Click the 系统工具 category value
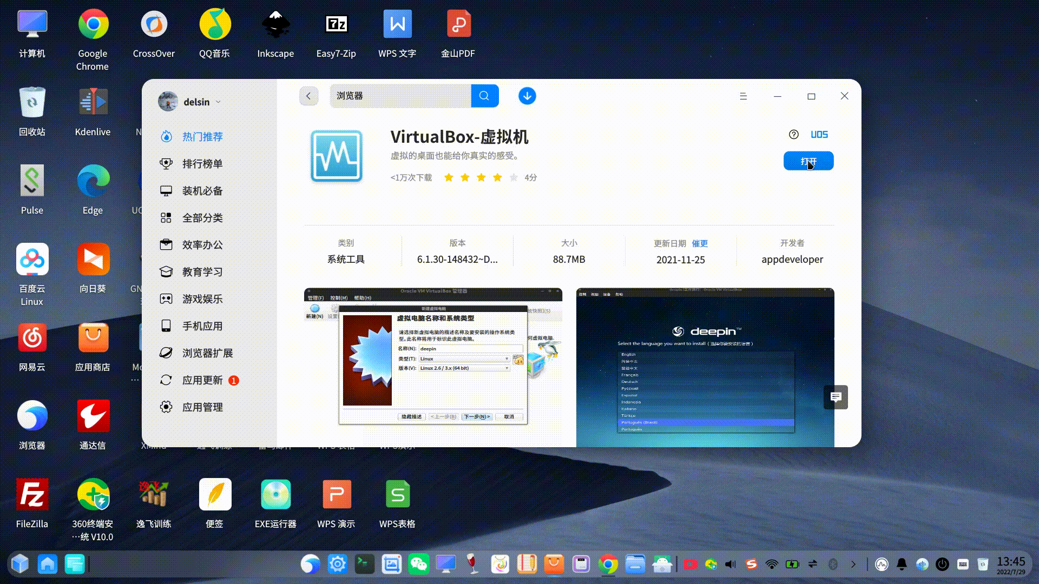The width and height of the screenshot is (1039, 584). [x=346, y=260]
